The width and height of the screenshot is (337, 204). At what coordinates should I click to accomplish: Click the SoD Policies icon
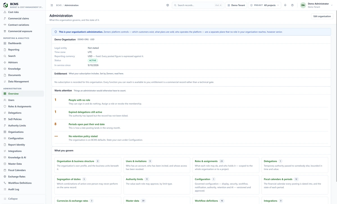5,119
